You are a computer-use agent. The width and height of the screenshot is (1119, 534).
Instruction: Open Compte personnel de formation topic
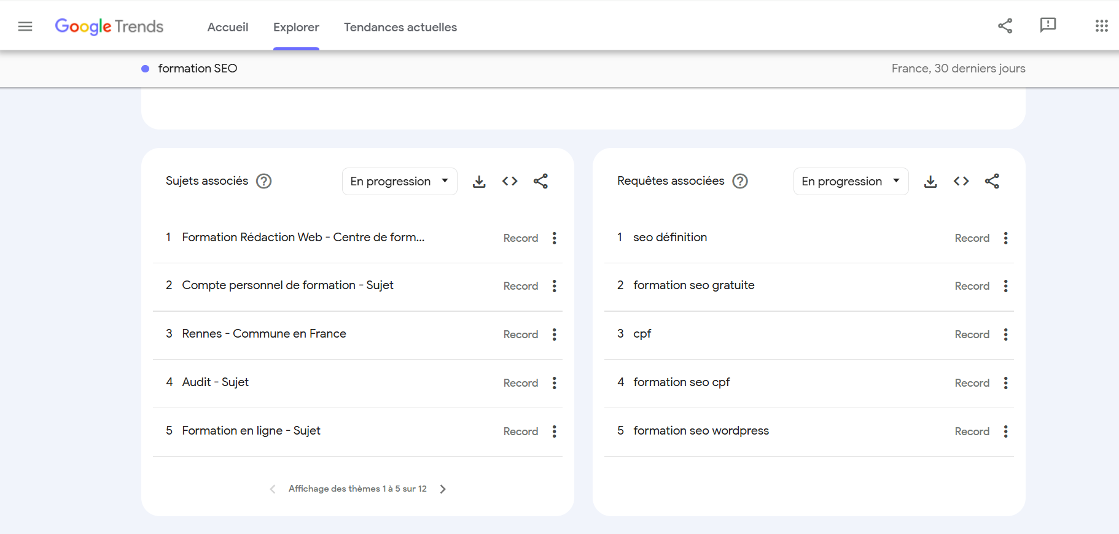coord(287,285)
